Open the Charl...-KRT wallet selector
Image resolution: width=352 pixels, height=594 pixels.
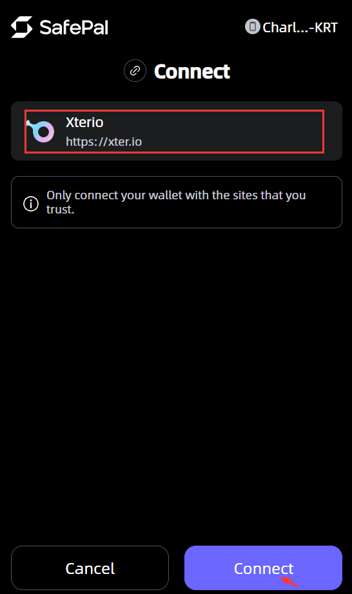pyautogui.click(x=291, y=27)
